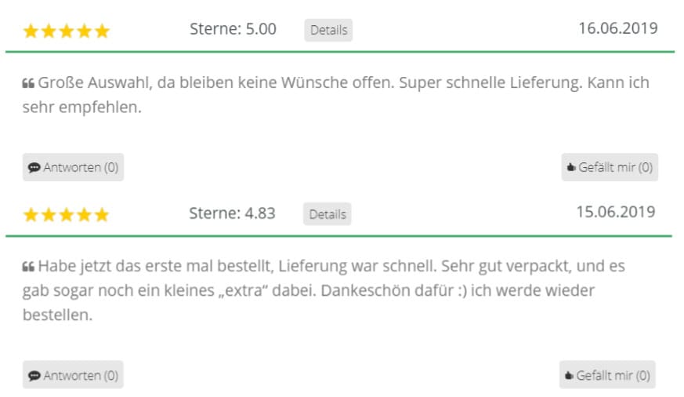
Task: Click the date 16.06.2019
Action: pos(617,28)
